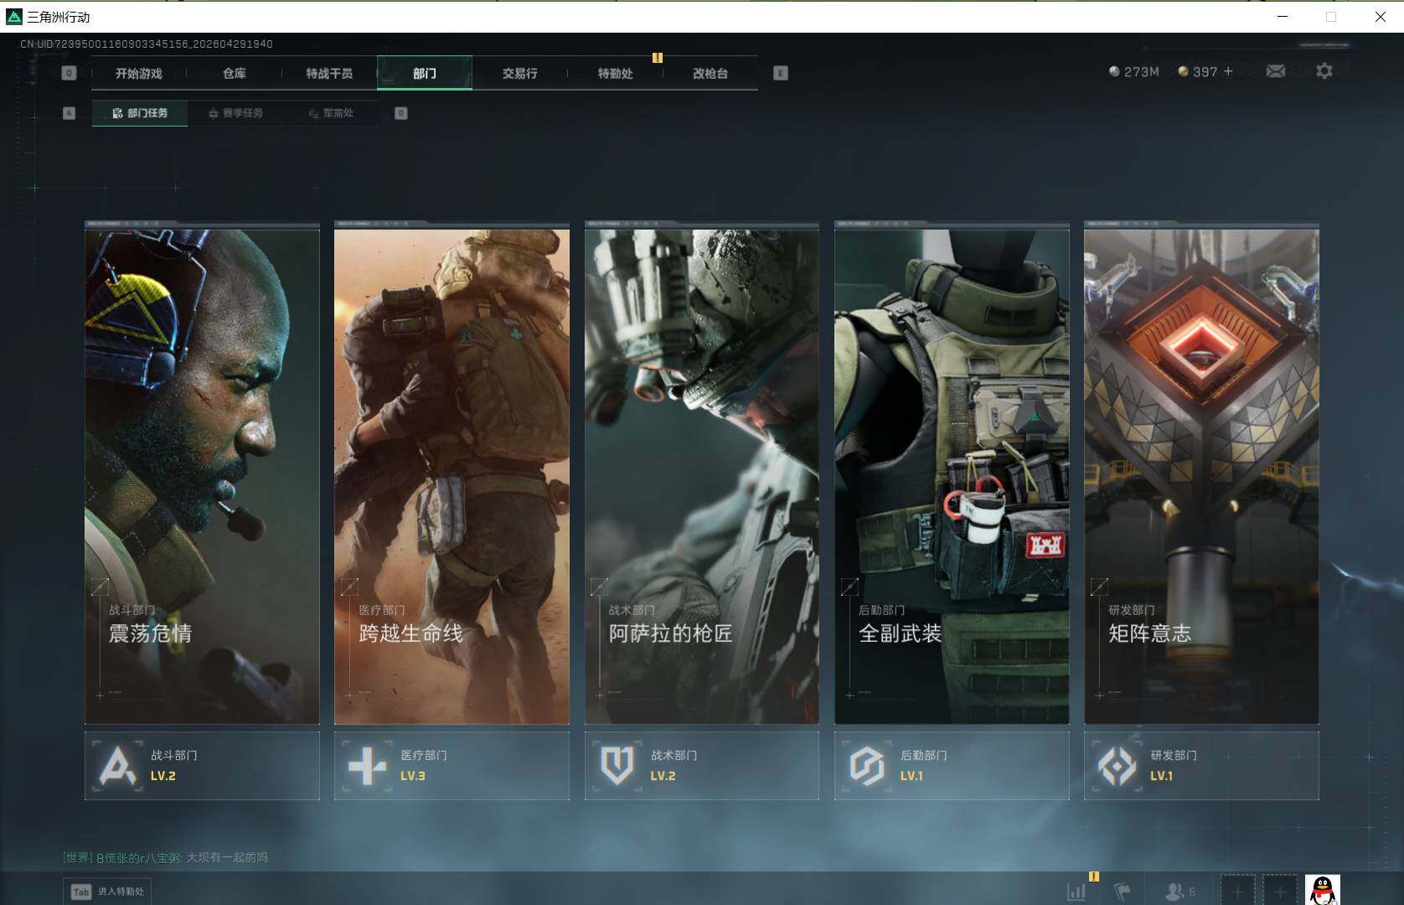Click the expand icon on 全副武装 card
The image size is (1404, 905).
(849, 587)
